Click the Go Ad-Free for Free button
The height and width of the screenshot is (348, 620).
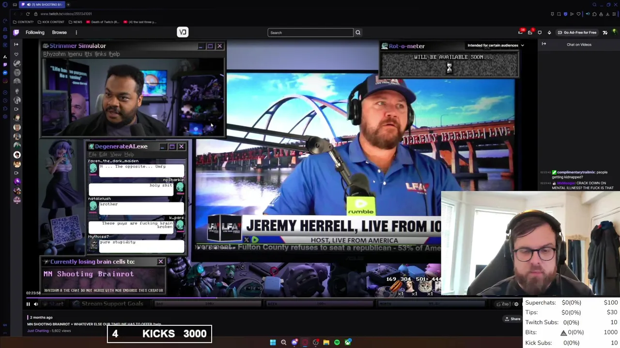577,32
